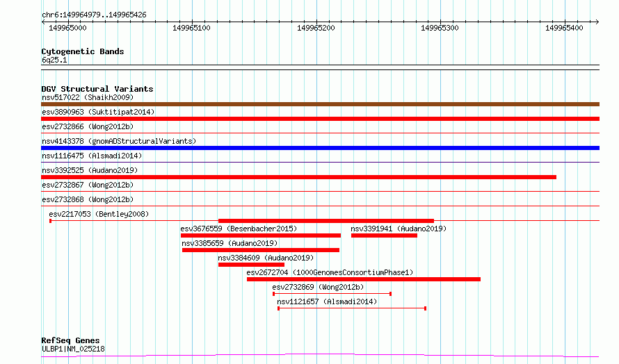This screenshot has height=364, width=619.
Task: Click esv2732866 (Wong2012b) label
Action: pos(88,126)
